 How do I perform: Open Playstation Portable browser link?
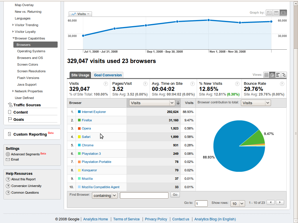click(x=96, y=162)
